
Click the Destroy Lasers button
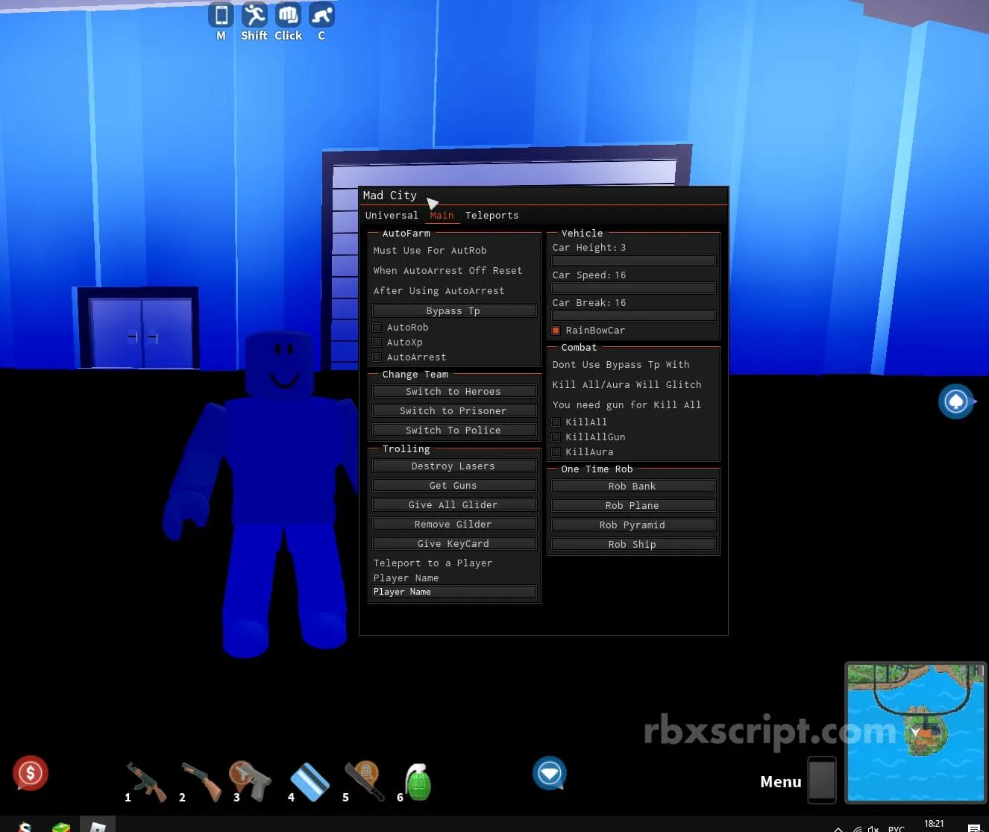coord(454,466)
